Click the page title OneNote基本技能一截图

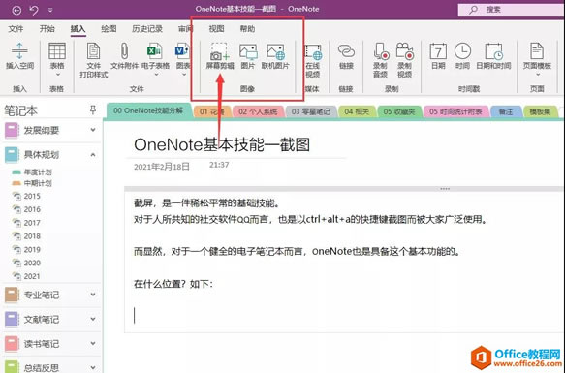(222, 144)
